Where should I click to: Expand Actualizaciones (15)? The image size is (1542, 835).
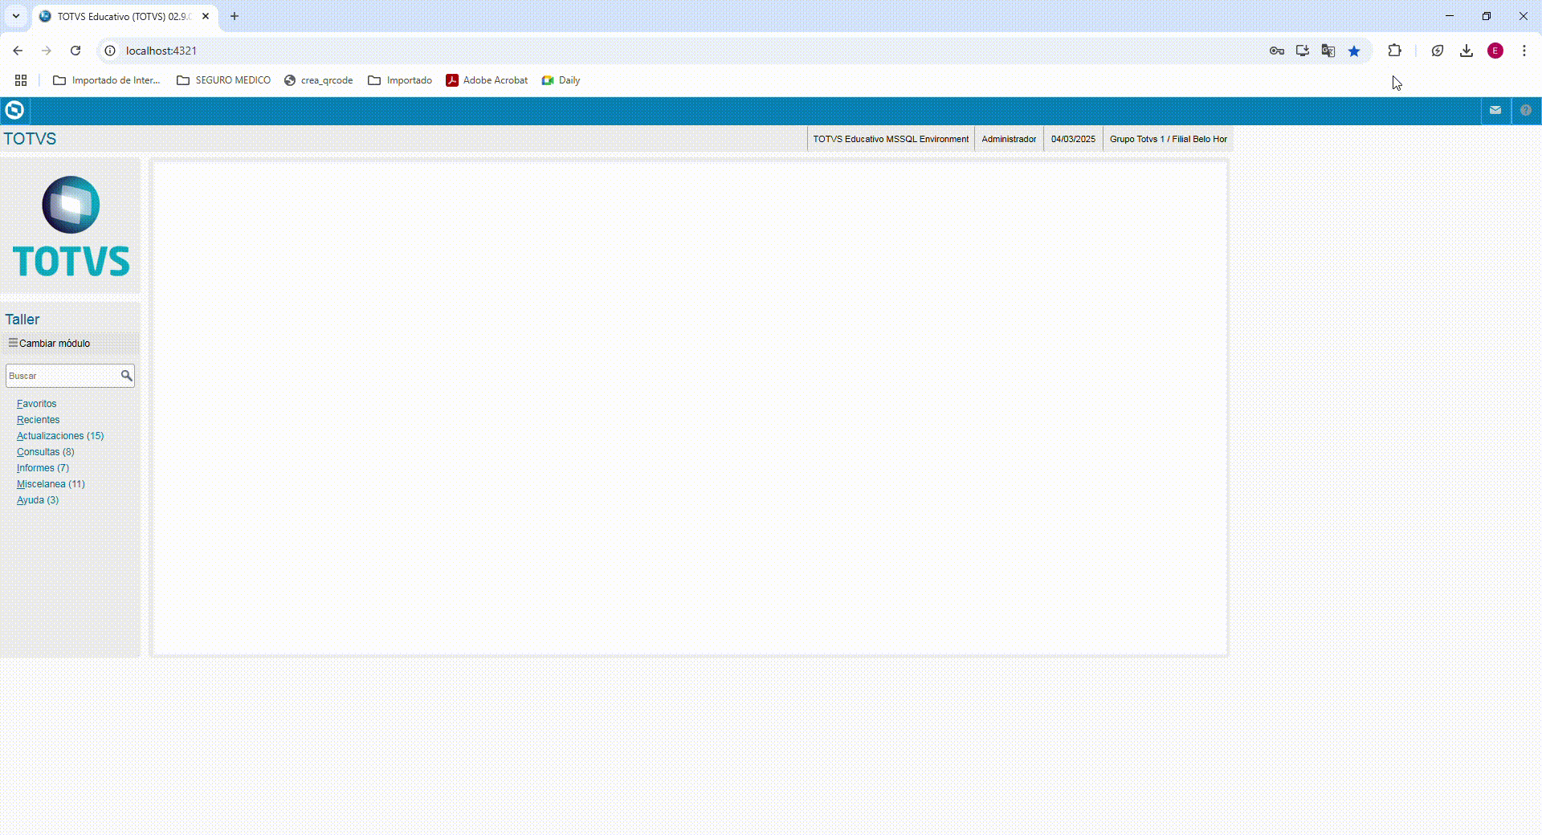[60, 436]
